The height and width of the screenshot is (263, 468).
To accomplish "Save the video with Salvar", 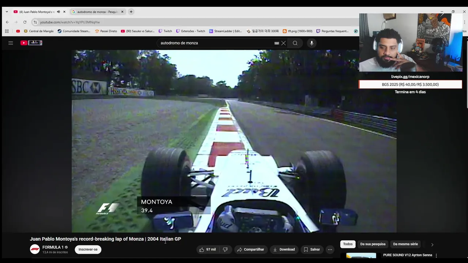I will point(312,249).
